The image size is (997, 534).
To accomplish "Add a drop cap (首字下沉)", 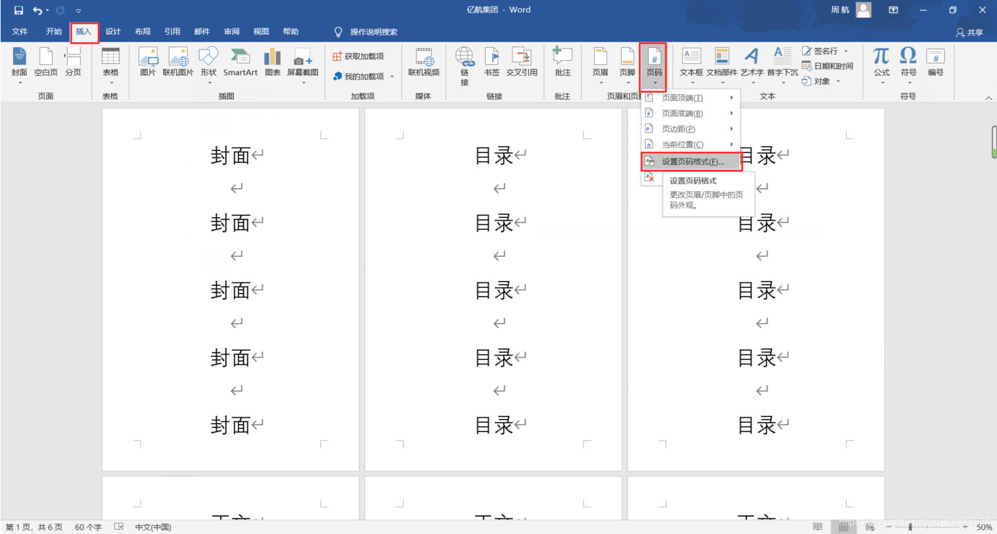I will pos(782,65).
